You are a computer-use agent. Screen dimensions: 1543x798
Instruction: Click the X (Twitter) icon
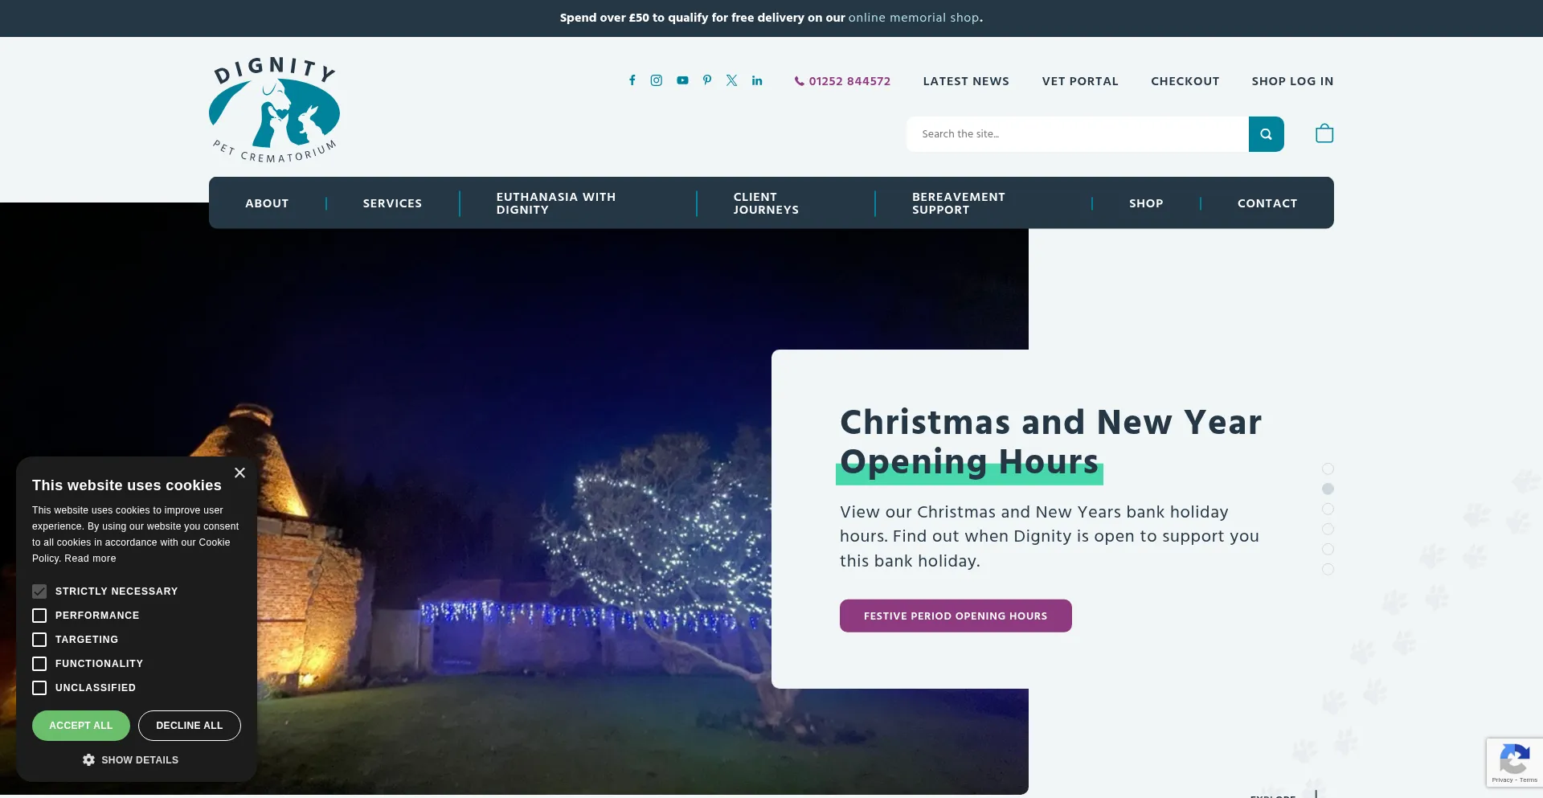[731, 80]
